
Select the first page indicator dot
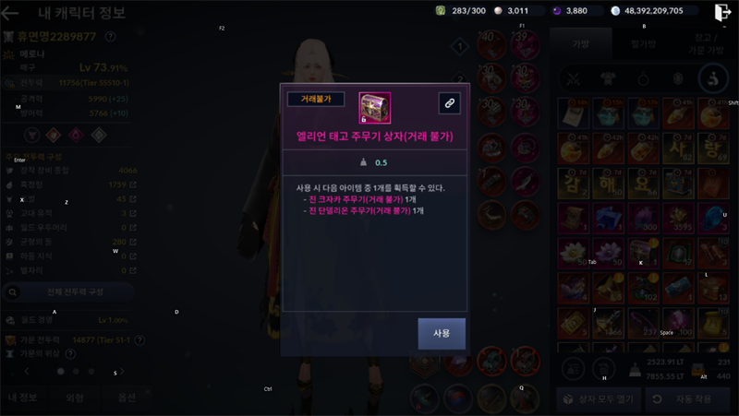pos(60,372)
